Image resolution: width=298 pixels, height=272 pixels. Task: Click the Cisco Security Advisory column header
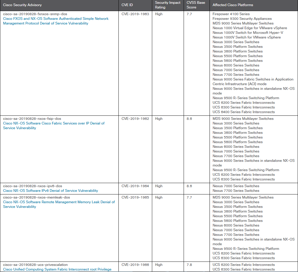click(22, 5)
